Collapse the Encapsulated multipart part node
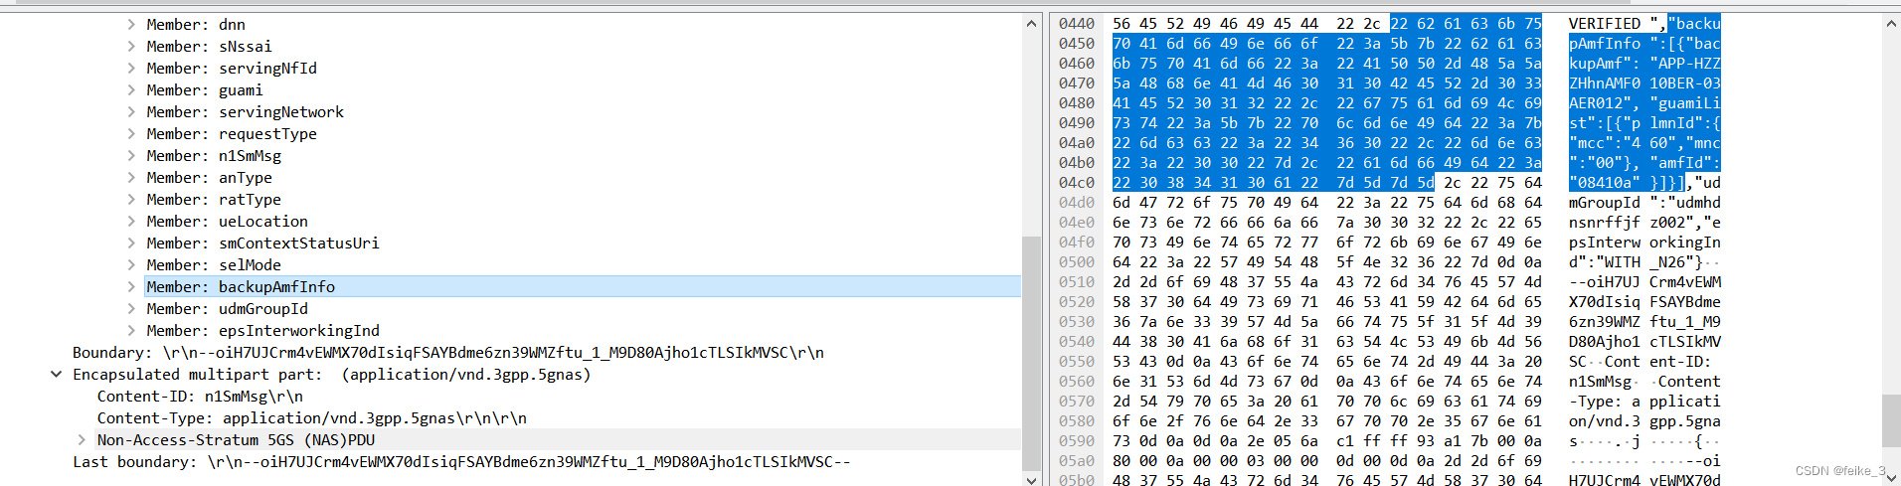The height and width of the screenshot is (486, 1901). click(57, 374)
